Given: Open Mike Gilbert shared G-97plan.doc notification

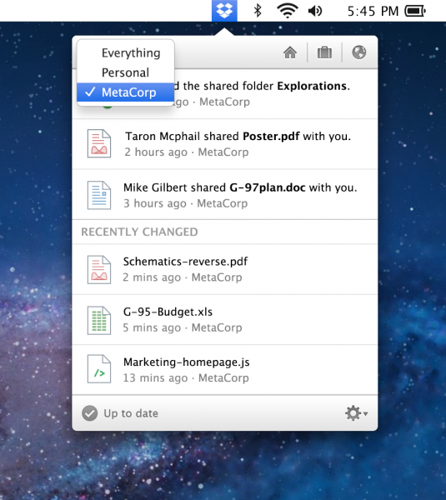Looking at the screenshot, I should click(x=225, y=194).
